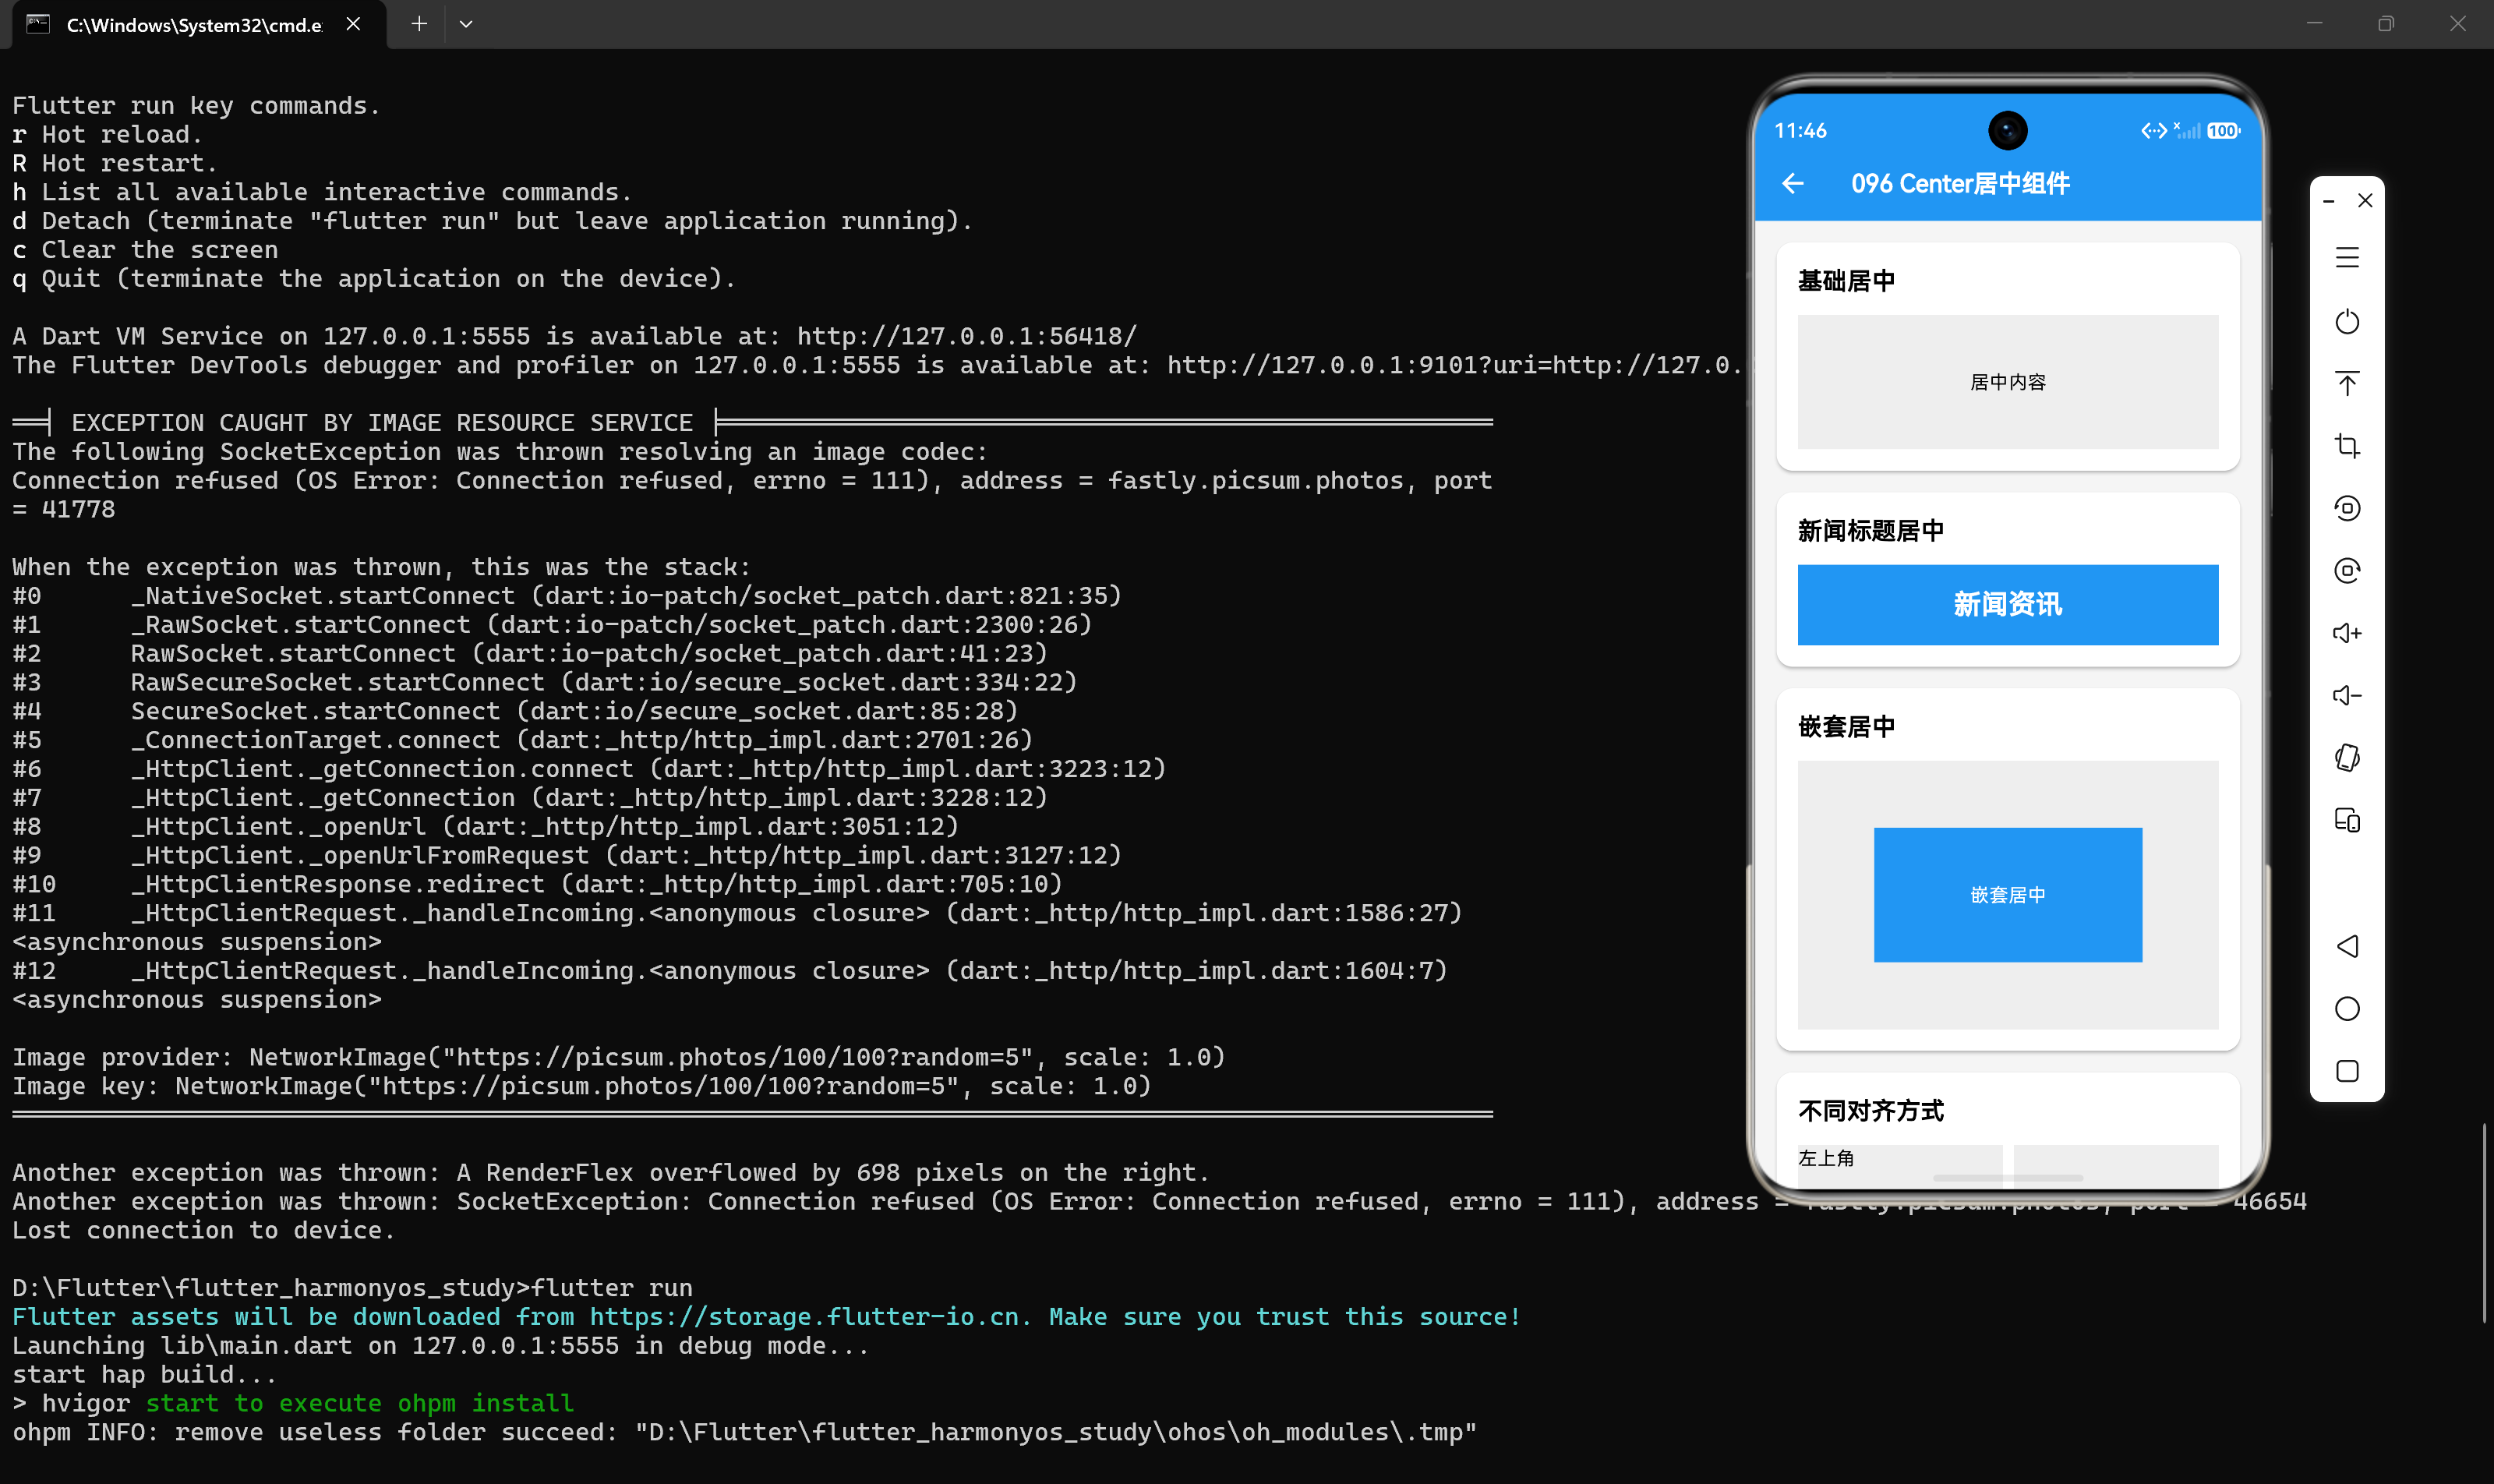The image size is (2494, 1484).
Task: Click the shake device icon
Action: tap(2347, 758)
